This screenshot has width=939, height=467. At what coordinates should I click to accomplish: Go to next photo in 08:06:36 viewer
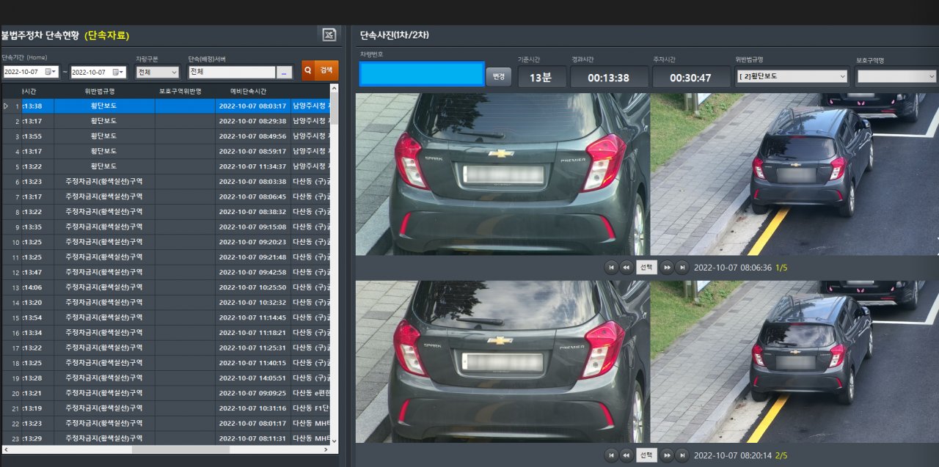pyautogui.click(x=667, y=268)
